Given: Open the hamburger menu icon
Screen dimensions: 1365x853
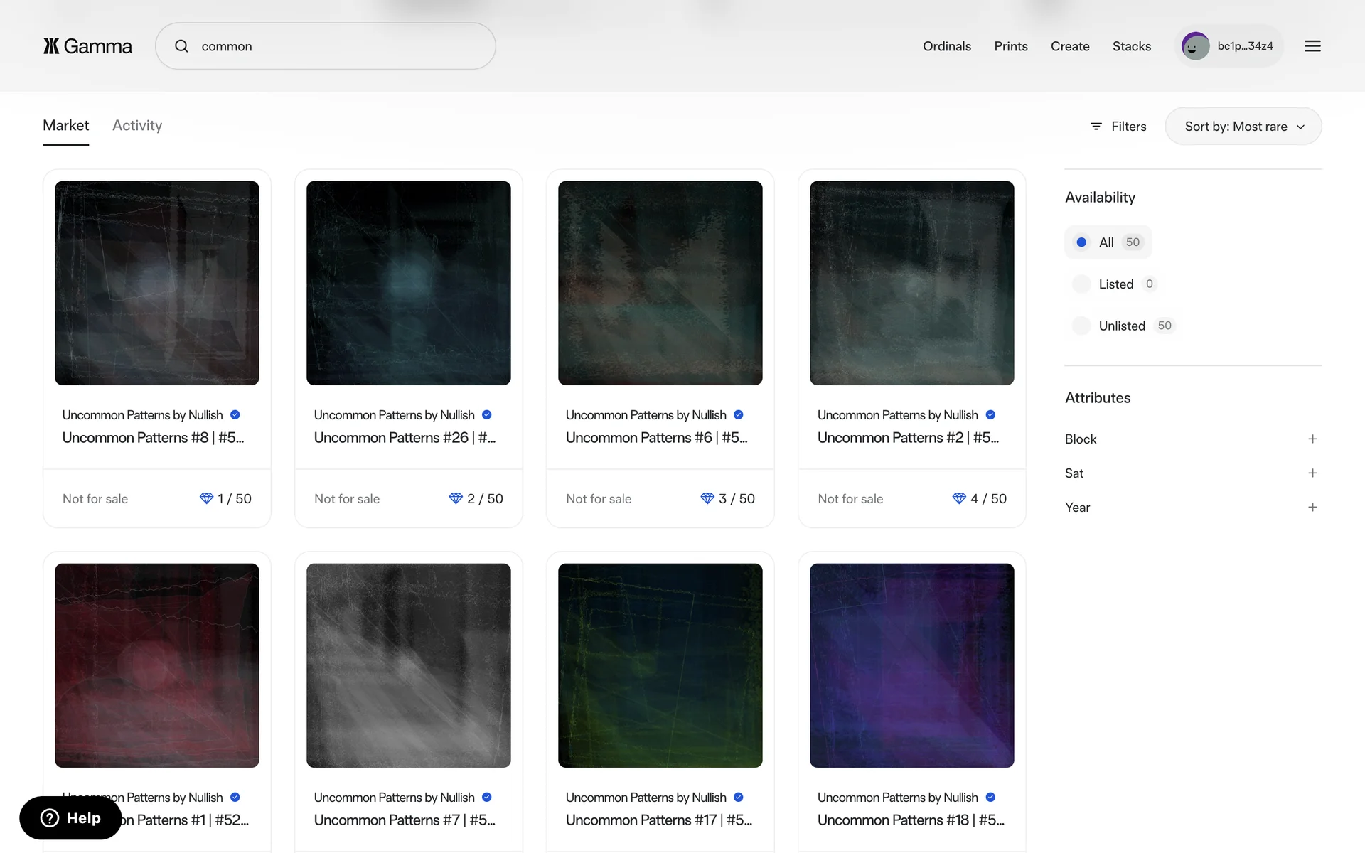Looking at the screenshot, I should 1312,46.
